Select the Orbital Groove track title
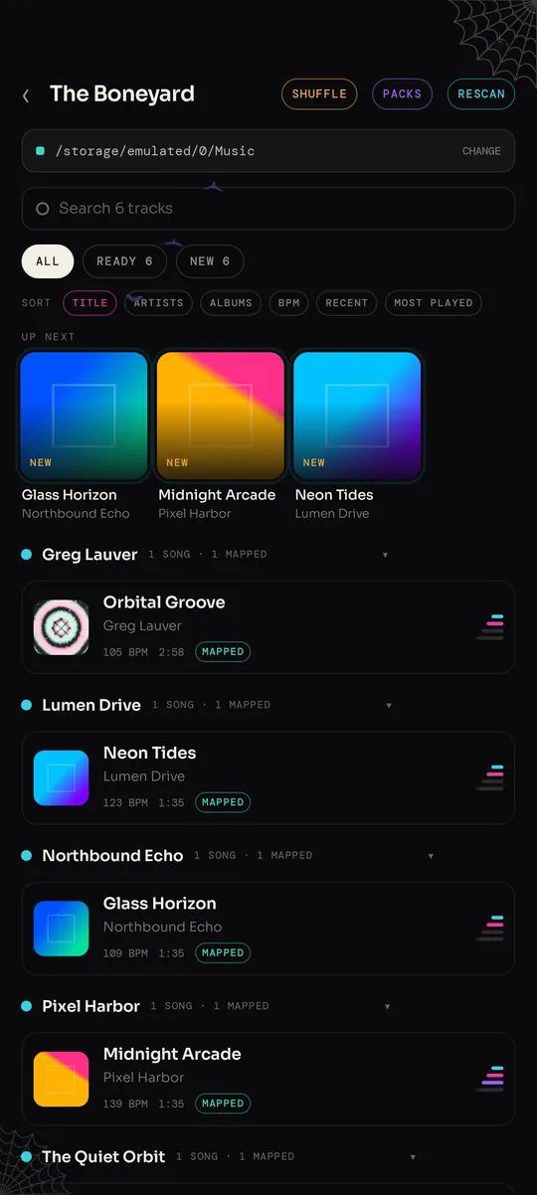The image size is (537, 1195). [164, 602]
